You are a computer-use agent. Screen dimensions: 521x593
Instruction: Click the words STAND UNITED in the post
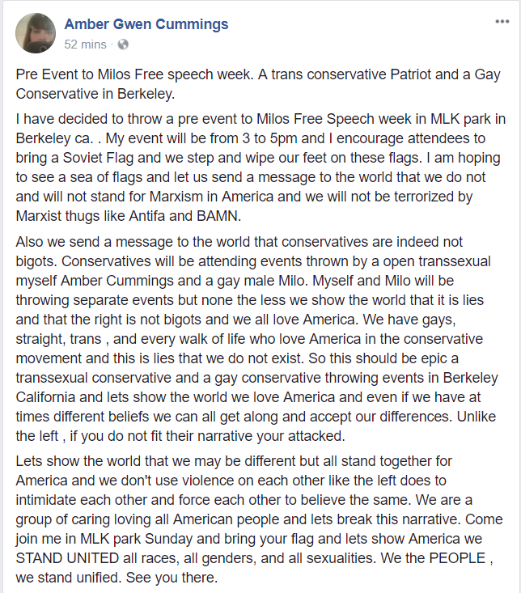point(67,558)
